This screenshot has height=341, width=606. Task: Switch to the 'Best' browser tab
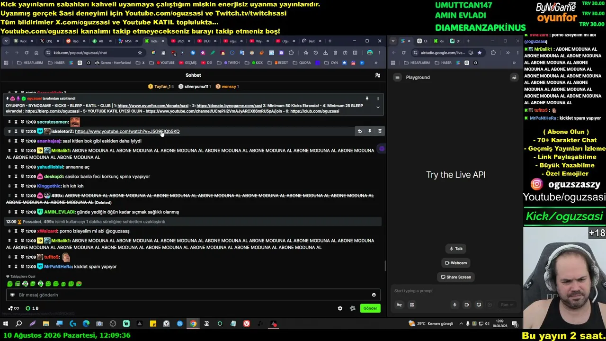(310, 41)
